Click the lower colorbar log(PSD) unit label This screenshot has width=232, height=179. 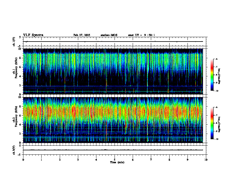(x=219, y=124)
